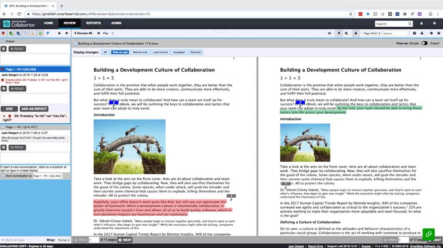Select the Accepted display changes filter
443x248 pixels.
(179, 53)
